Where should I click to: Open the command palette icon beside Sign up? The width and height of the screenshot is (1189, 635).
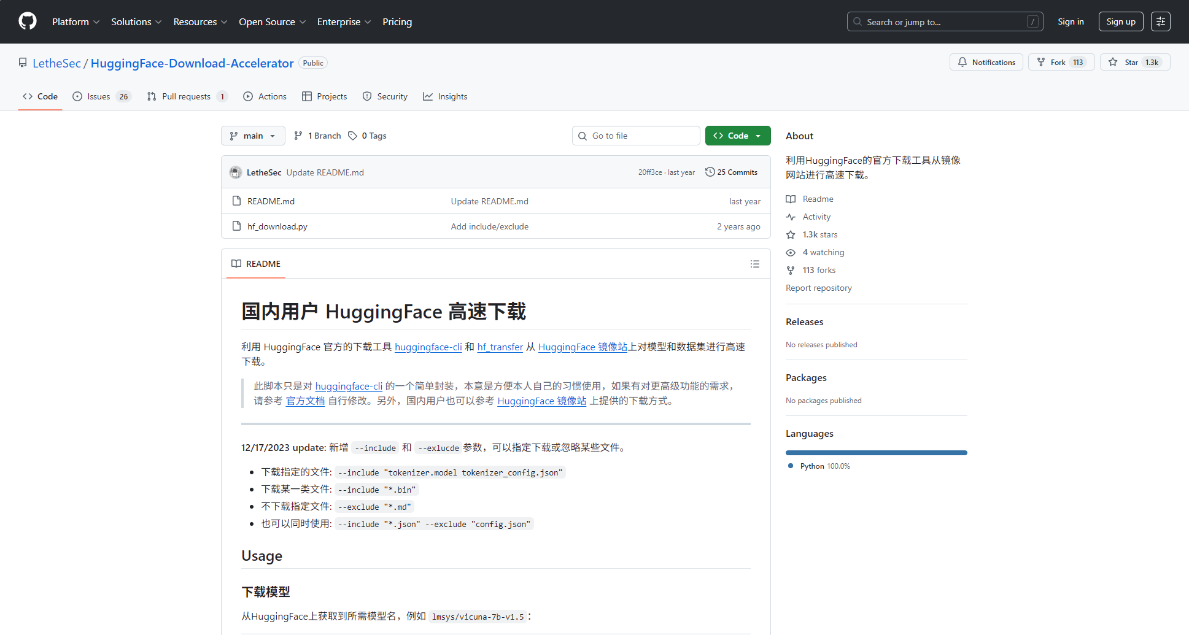(1160, 21)
